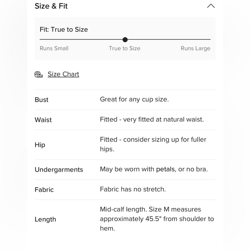
Task: Select the Hip row label
Action: (x=40, y=145)
